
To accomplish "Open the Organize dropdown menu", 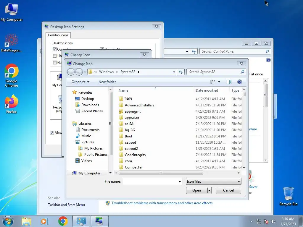I will click(80, 82).
